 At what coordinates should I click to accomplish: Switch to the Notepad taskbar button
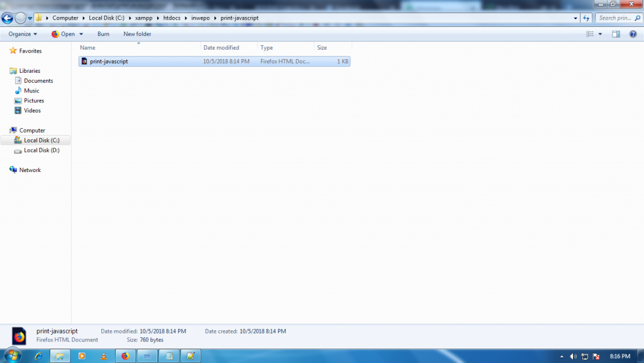[x=169, y=356]
